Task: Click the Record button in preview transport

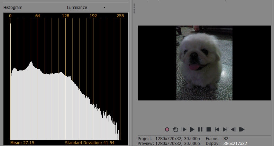Action: 167,129
